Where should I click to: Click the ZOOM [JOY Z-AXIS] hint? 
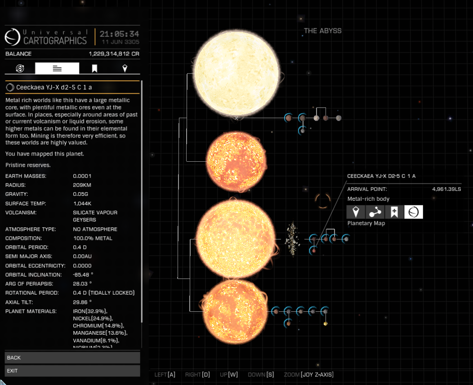(308, 375)
